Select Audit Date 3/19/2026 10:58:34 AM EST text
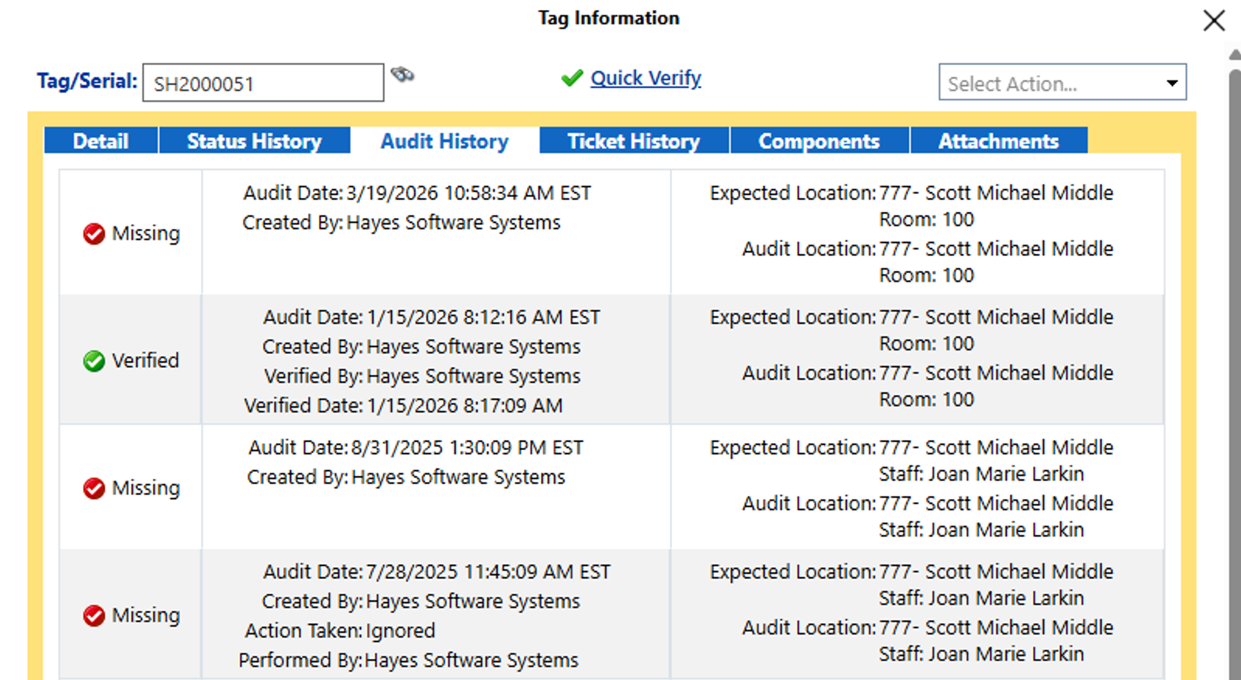 pyautogui.click(x=417, y=193)
